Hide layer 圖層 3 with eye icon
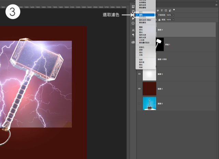This screenshot has height=159, width=219. (139, 74)
